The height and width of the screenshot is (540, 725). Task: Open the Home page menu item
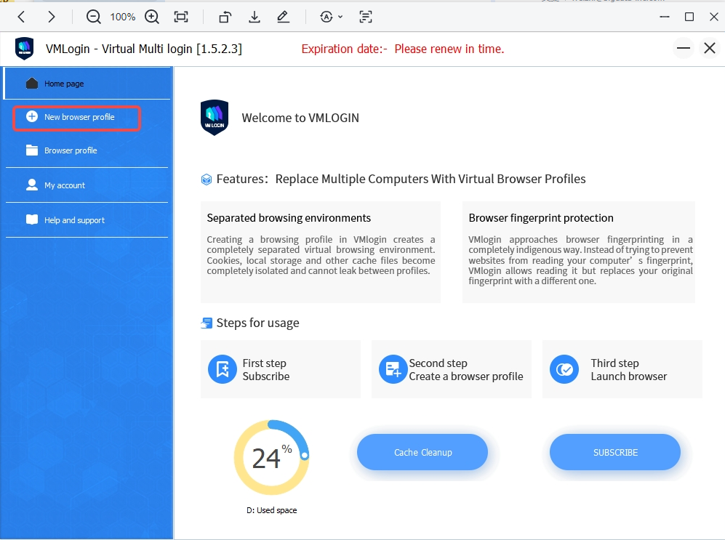click(x=87, y=84)
